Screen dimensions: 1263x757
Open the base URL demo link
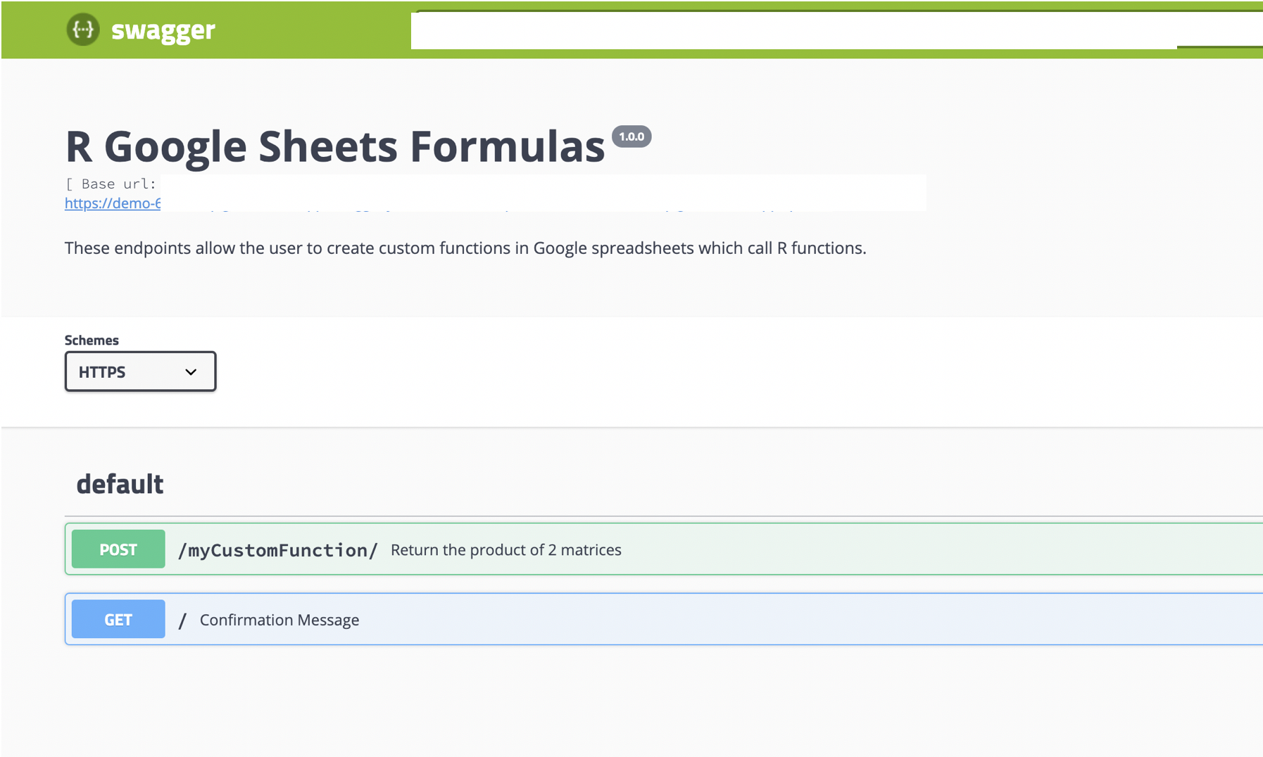[x=113, y=203]
